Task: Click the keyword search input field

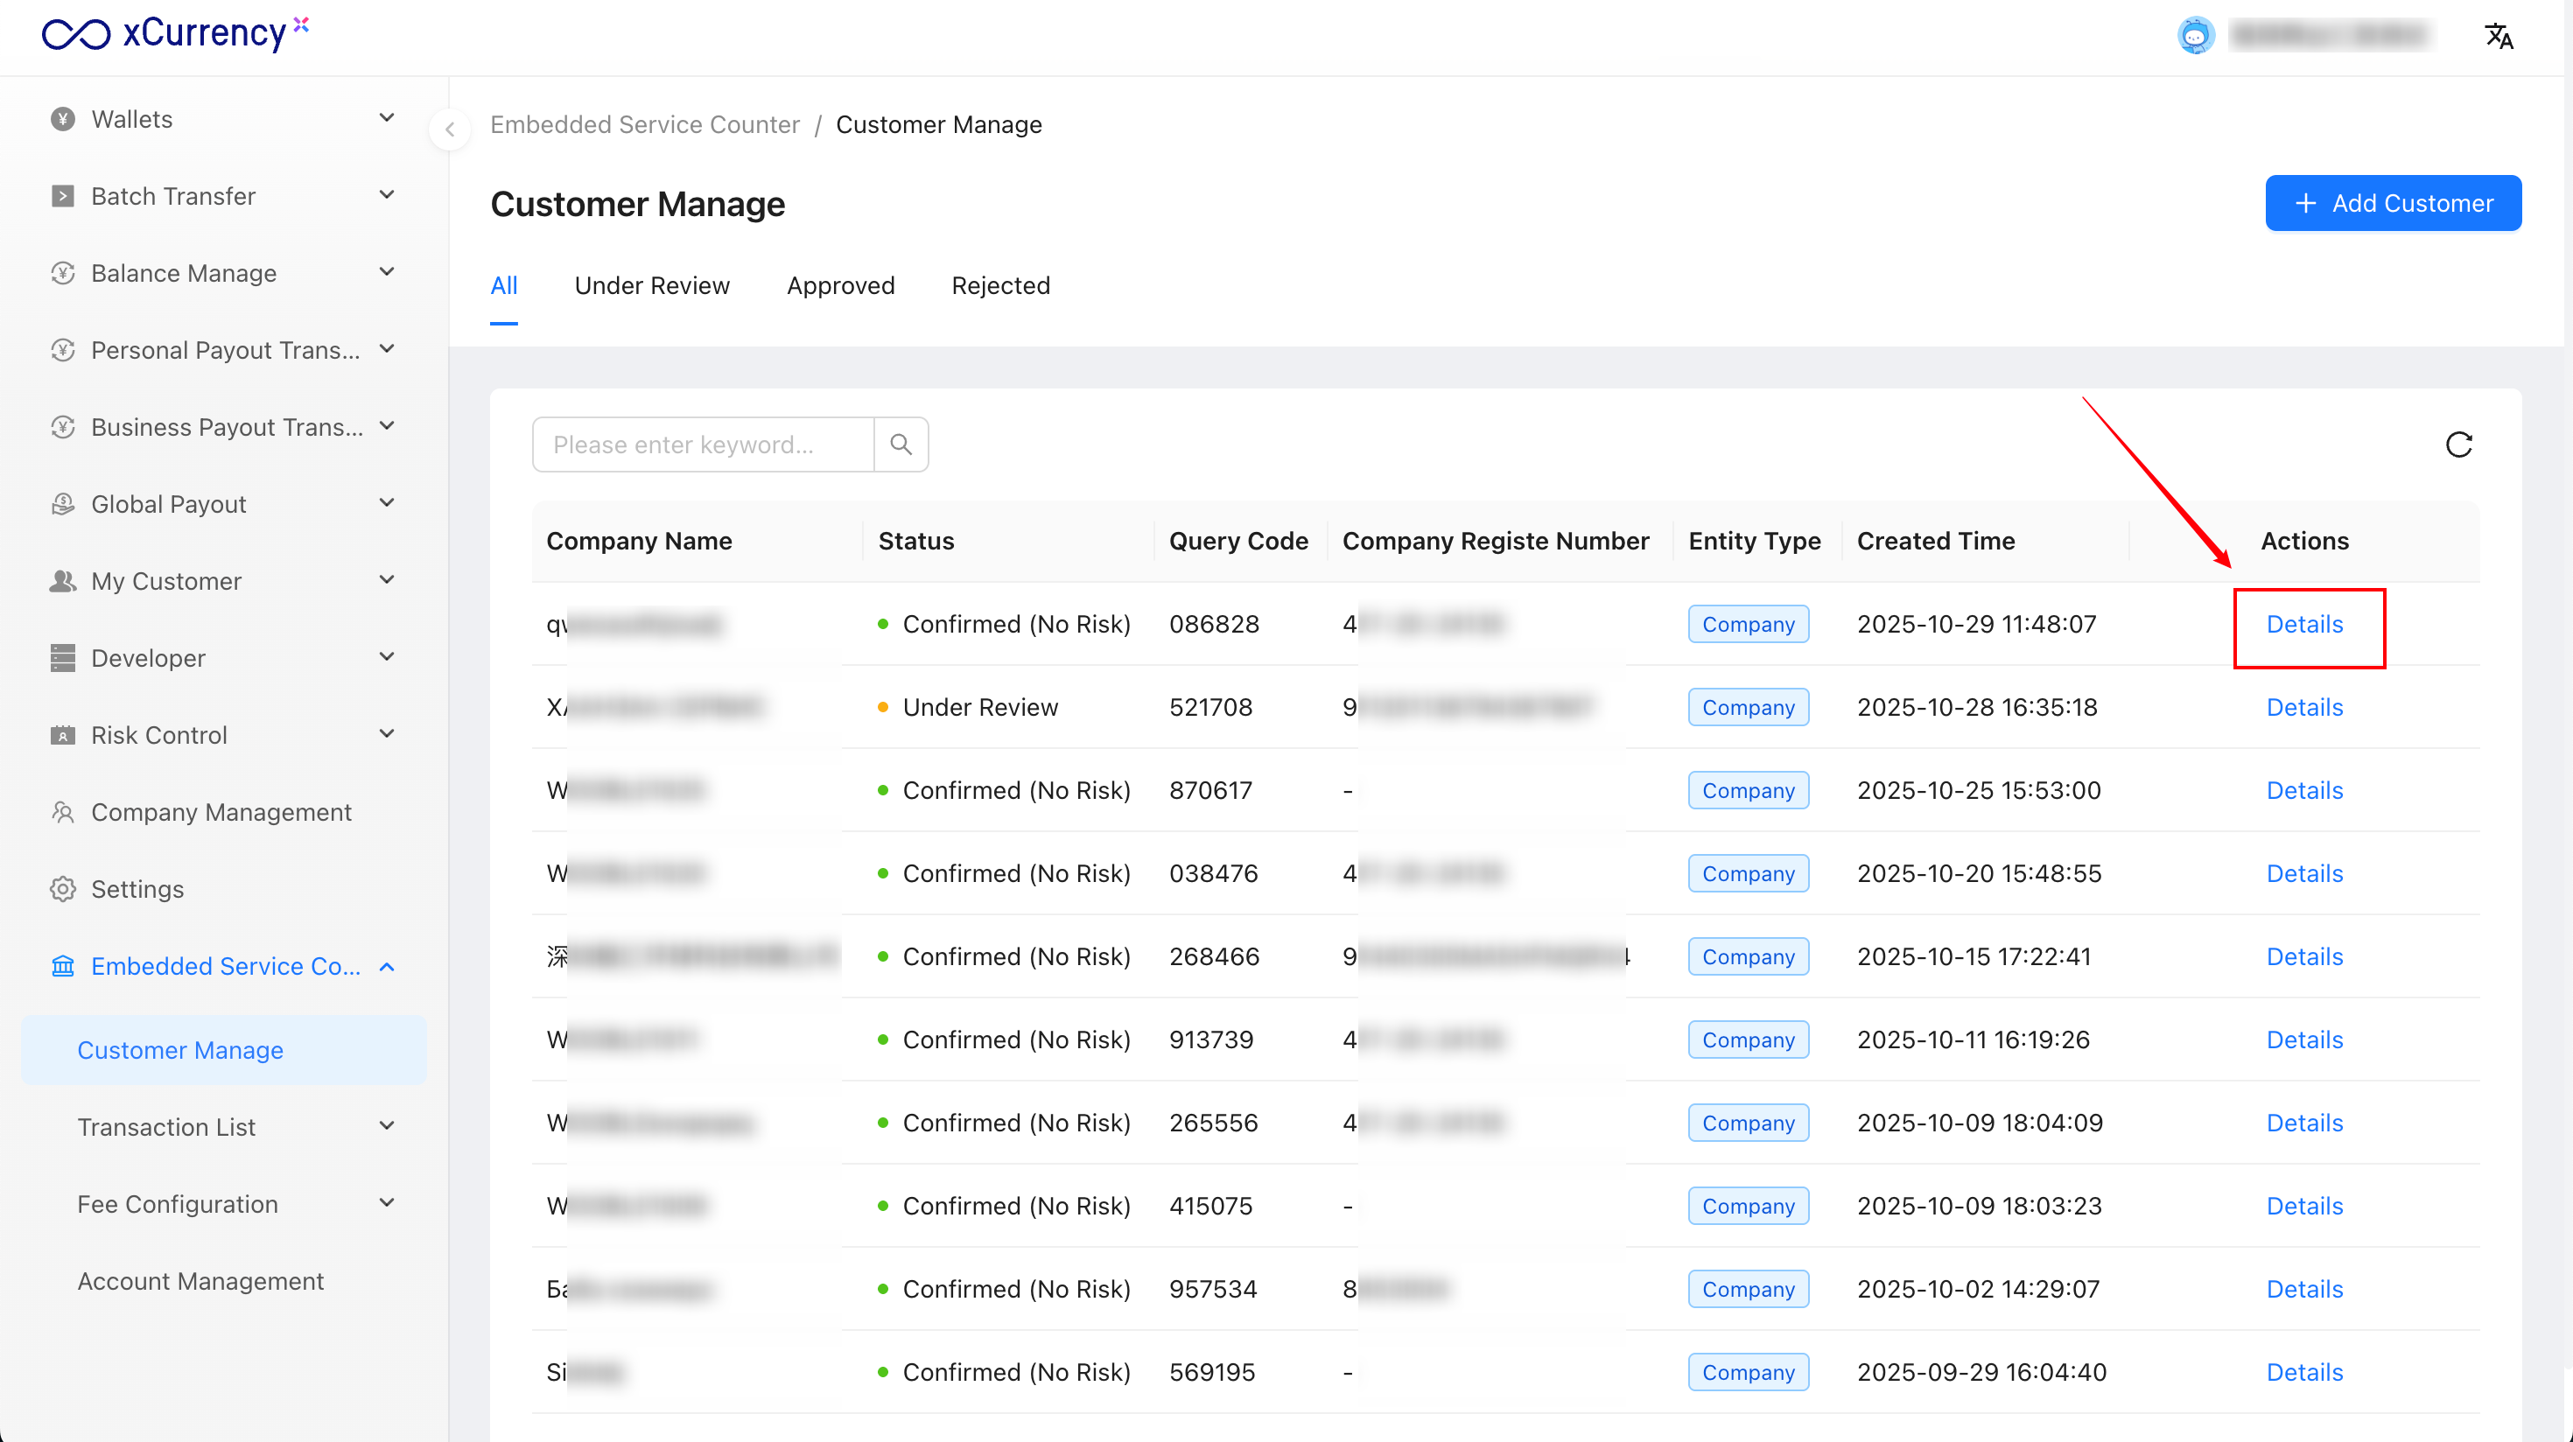Action: pos(703,444)
